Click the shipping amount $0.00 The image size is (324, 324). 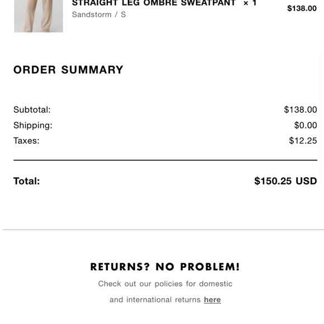tap(306, 125)
